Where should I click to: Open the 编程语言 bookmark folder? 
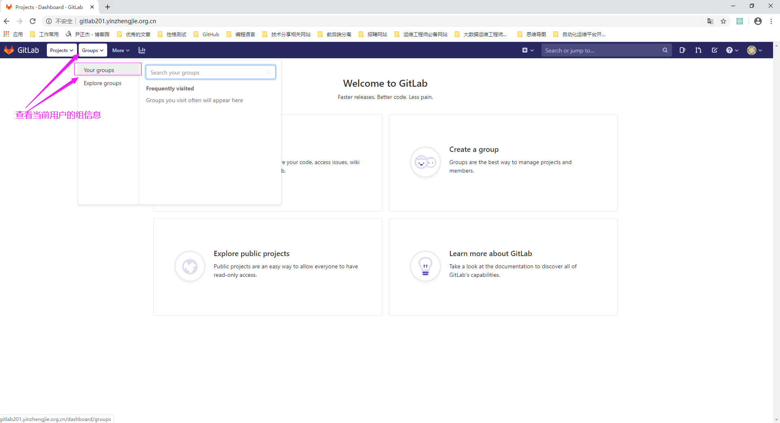[x=241, y=34]
